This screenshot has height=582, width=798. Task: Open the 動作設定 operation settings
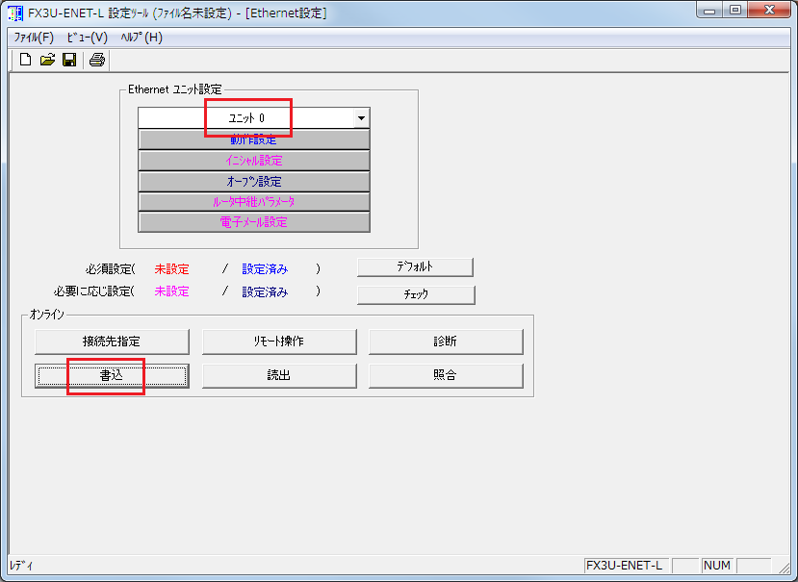pyautogui.click(x=254, y=139)
